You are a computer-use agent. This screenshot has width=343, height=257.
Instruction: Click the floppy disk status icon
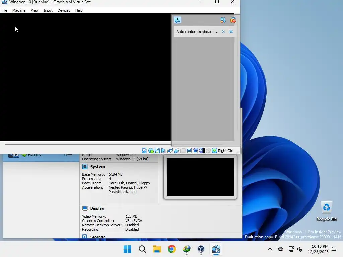coord(157,150)
